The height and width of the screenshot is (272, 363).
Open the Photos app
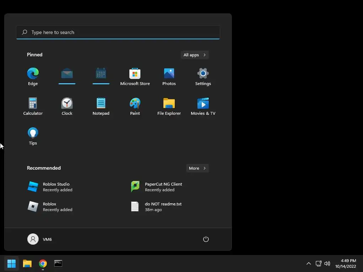169,77
